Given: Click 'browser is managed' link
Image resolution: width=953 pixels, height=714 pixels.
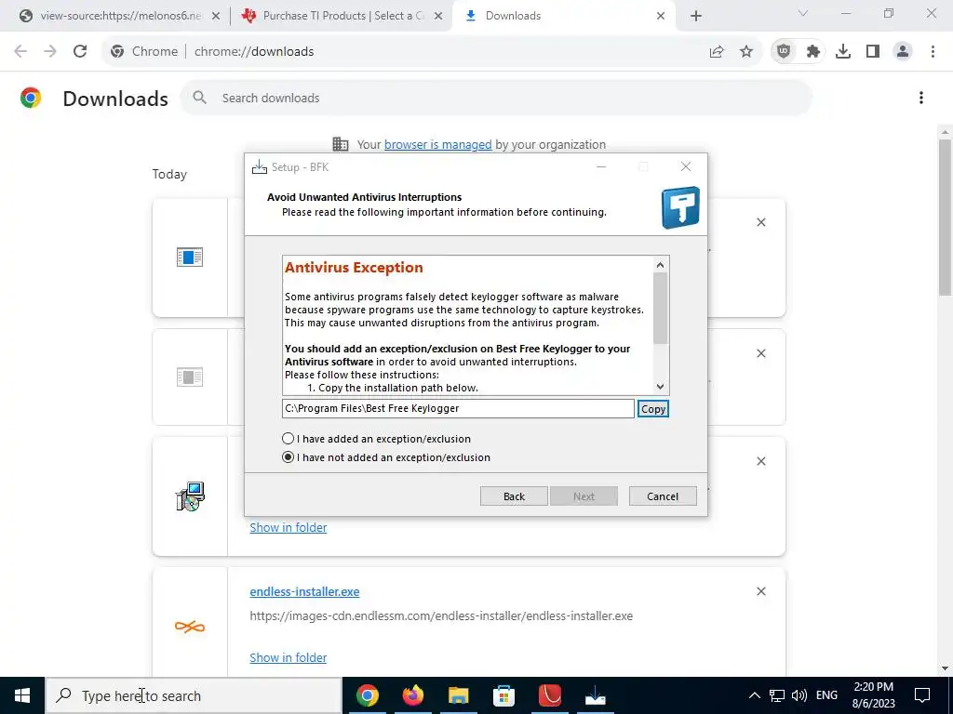Looking at the screenshot, I should tap(437, 144).
